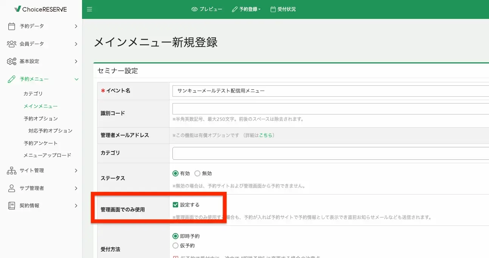The width and height of the screenshot is (489, 258).
Task: Click the 予約データ sidebar label
Action: point(32,26)
